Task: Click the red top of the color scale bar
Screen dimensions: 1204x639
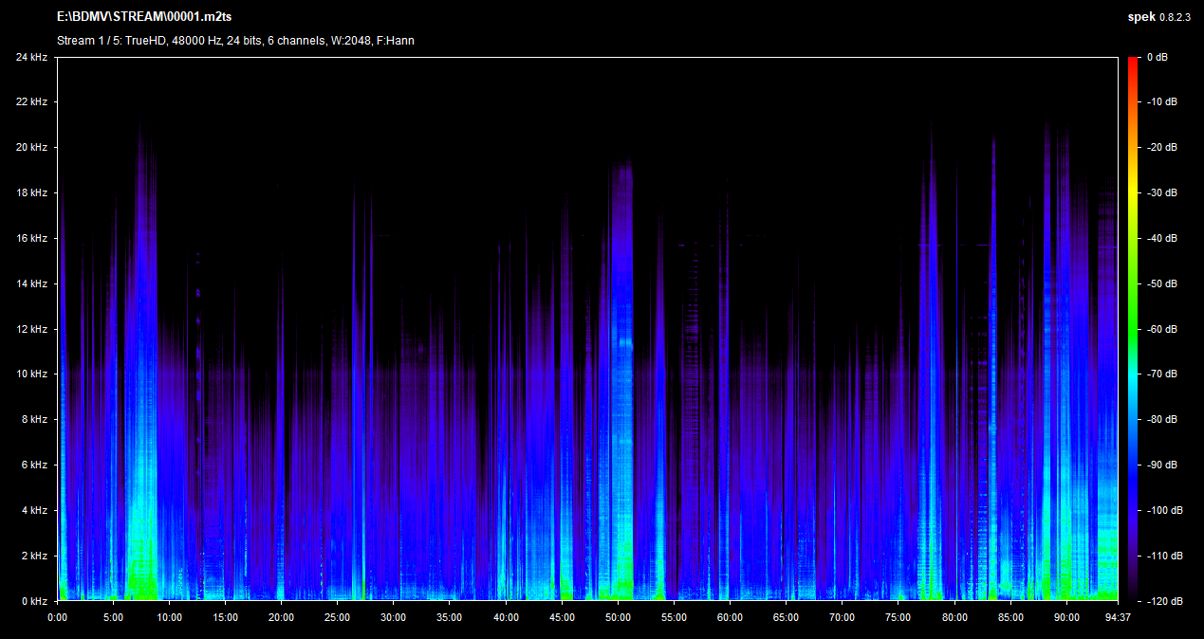Action: click(x=1134, y=62)
